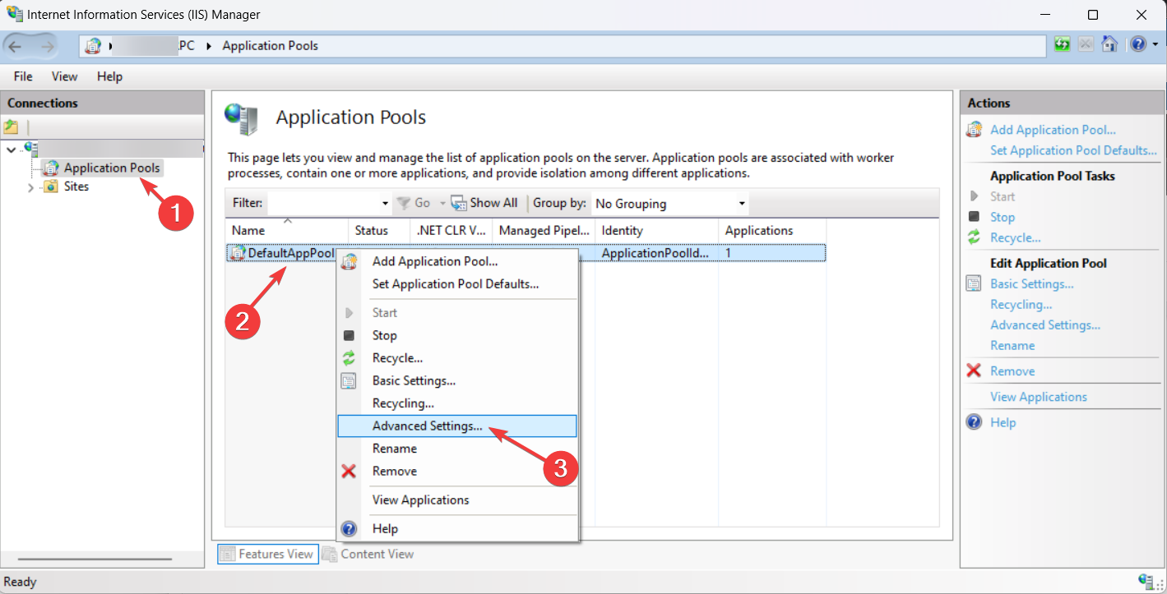Screen dimensions: 1167x594
Task: Click the ApplicationPoolId identity cell
Action: (655, 253)
